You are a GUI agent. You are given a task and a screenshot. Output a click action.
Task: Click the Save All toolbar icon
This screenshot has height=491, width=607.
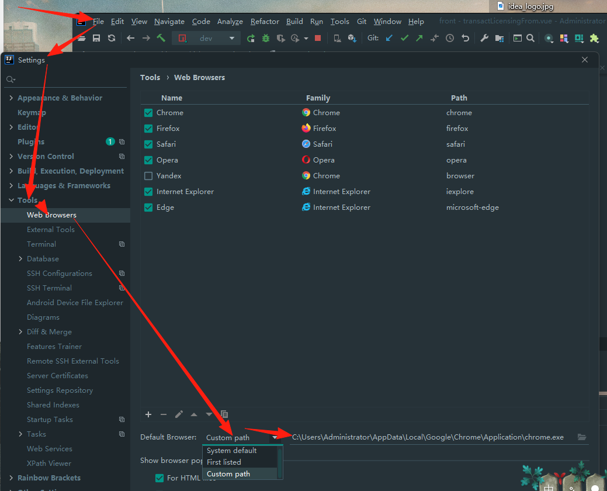96,38
